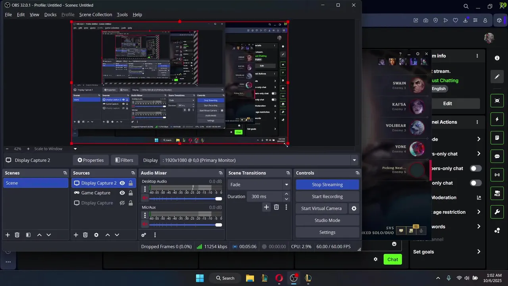The height and width of the screenshot is (286, 508).
Task: Open transition properties three-dot menu
Action: pyautogui.click(x=286, y=207)
